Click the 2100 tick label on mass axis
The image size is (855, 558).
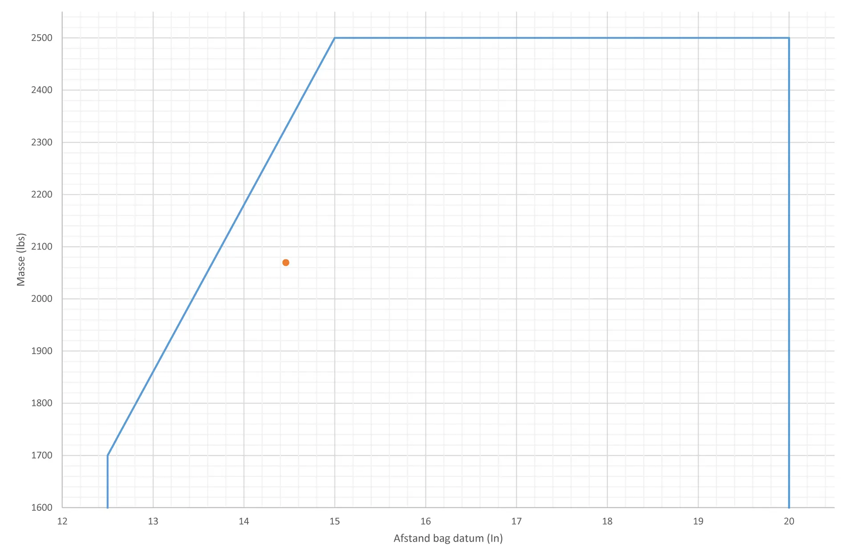[42, 247]
